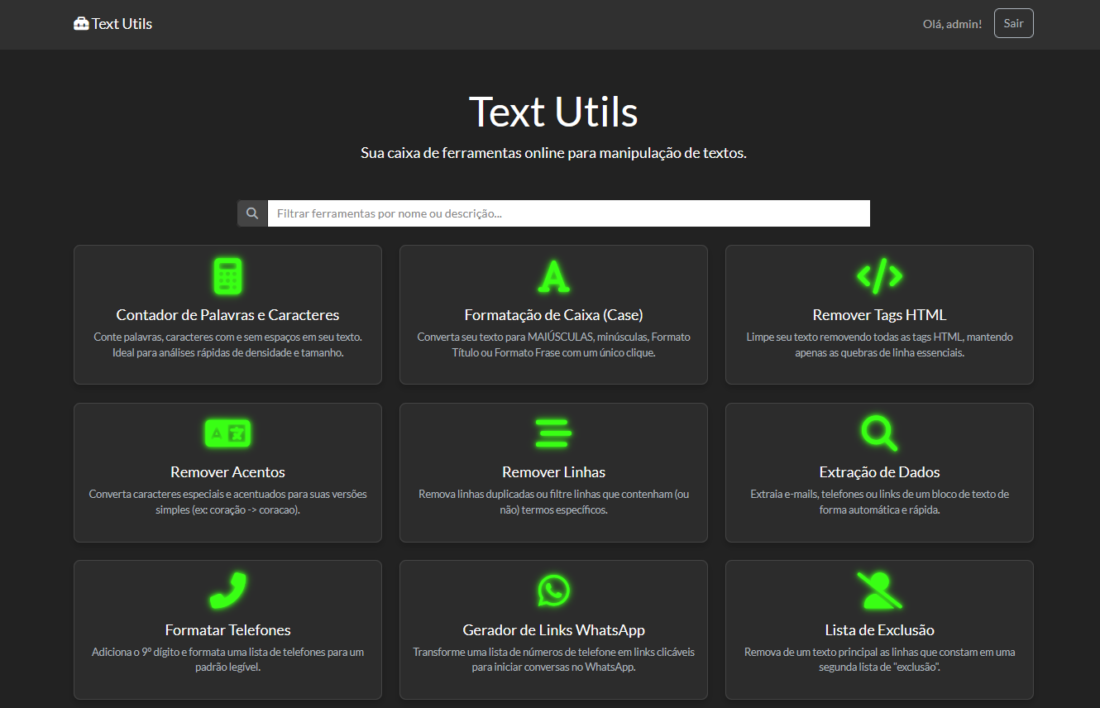The height and width of the screenshot is (708, 1100).
Task: Focus the Filtrar ferramentas search field
Action: tap(568, 213)
